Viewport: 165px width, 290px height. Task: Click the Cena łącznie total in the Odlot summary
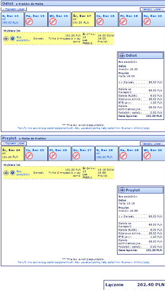pyautogui.click(x=140, y=116)
